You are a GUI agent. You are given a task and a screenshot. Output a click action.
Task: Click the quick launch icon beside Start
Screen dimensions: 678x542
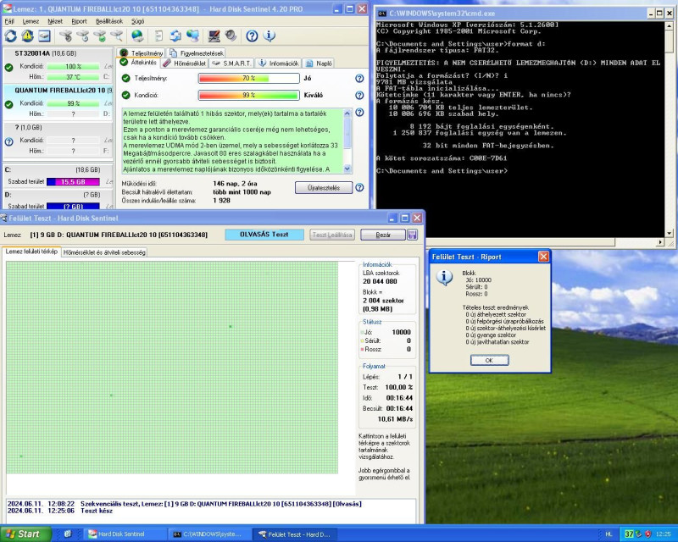coord(68,534)
